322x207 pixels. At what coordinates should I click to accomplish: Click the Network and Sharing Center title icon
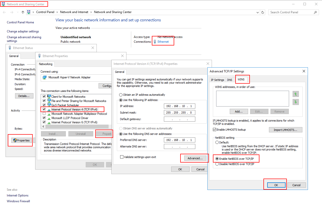(3, 4)
